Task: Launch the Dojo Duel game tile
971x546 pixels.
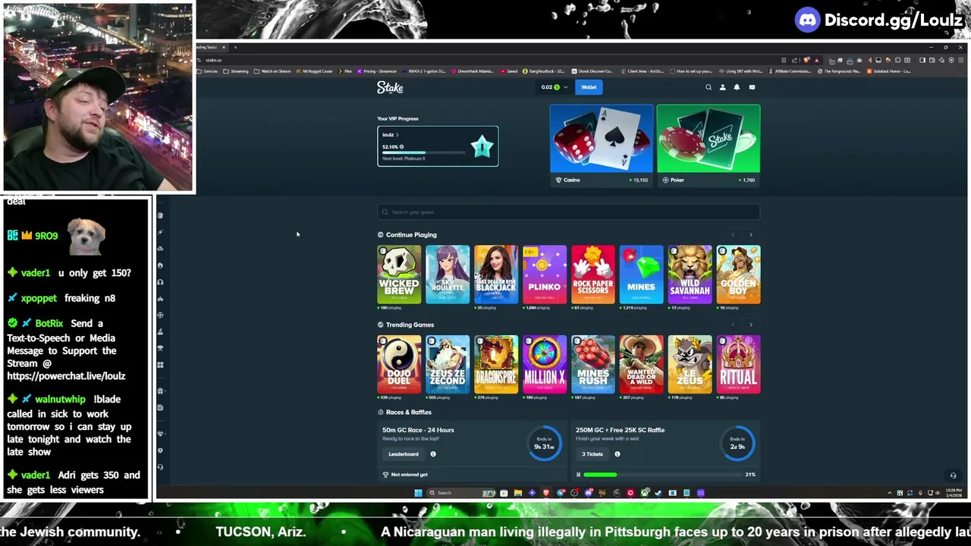Action: pyautogui.click(x=399, y=365)
